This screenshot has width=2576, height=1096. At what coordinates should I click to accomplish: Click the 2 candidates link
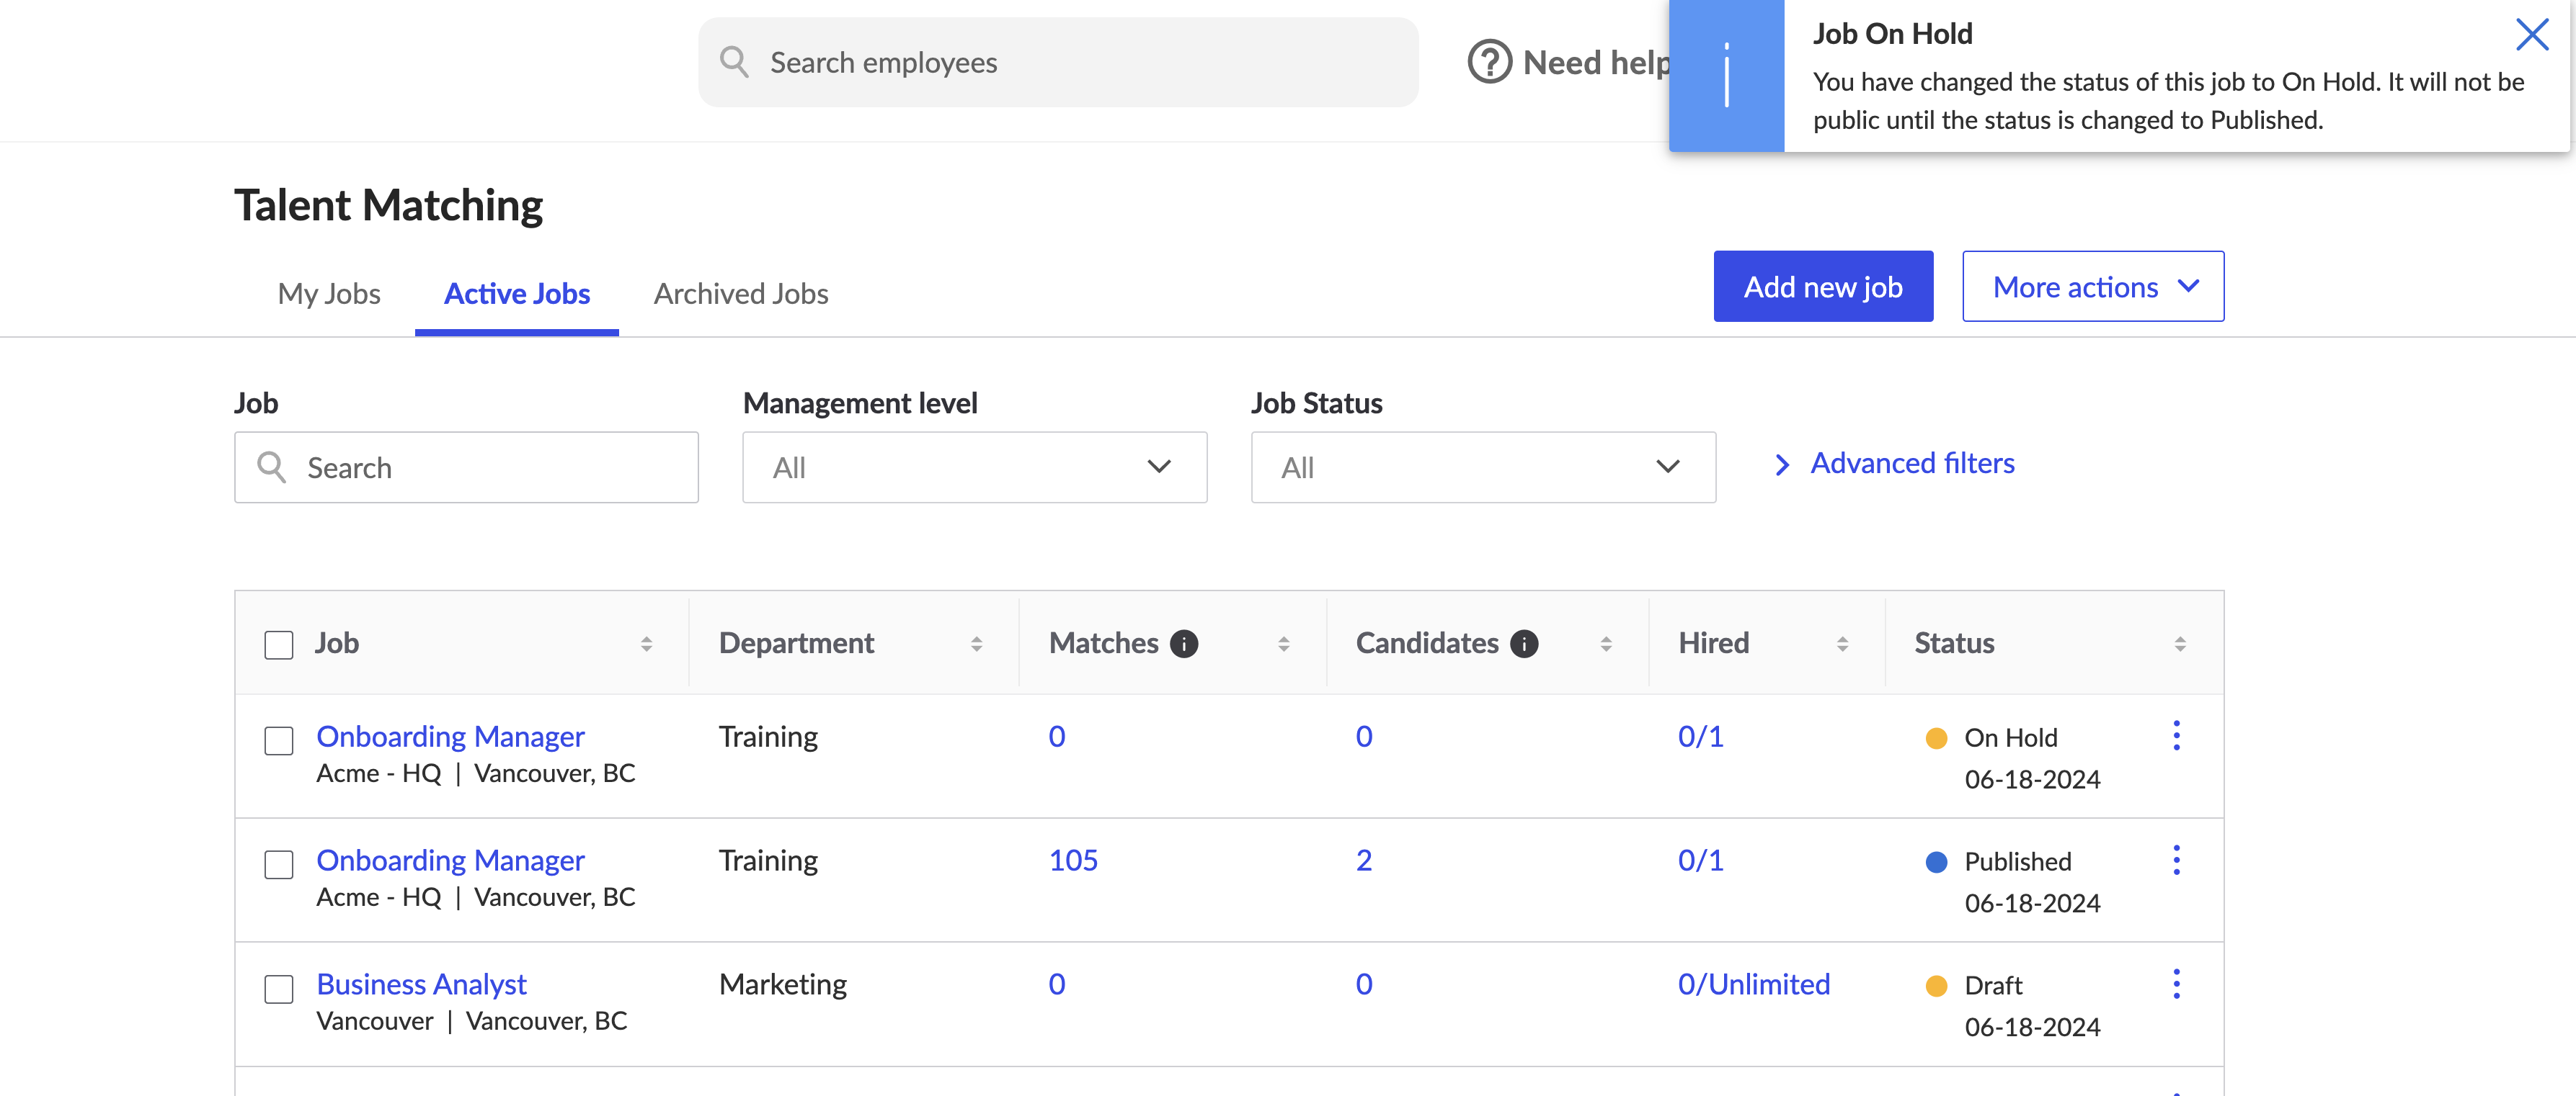[1364, 861]
